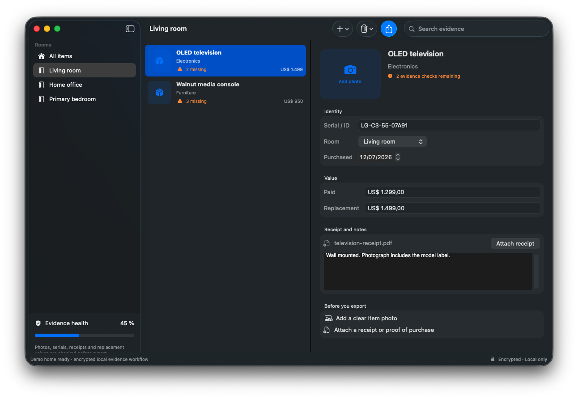Click the Search evidence field
Screen dimensions: 578x399
(x=476, y=29)
